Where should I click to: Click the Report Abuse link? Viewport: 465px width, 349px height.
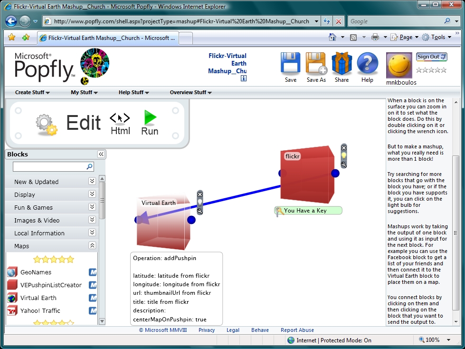297,330
